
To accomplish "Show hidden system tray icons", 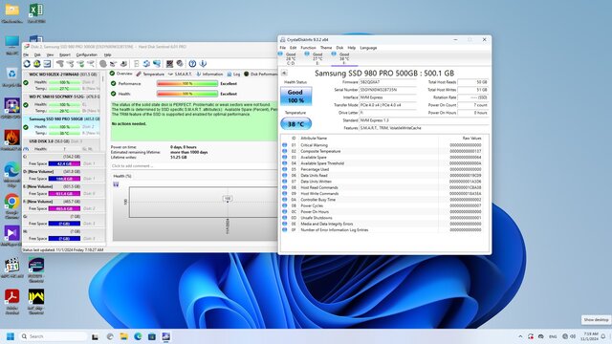I will [520, 336].
